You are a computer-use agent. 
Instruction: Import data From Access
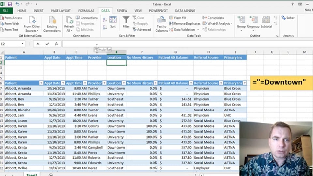(11, 18)
